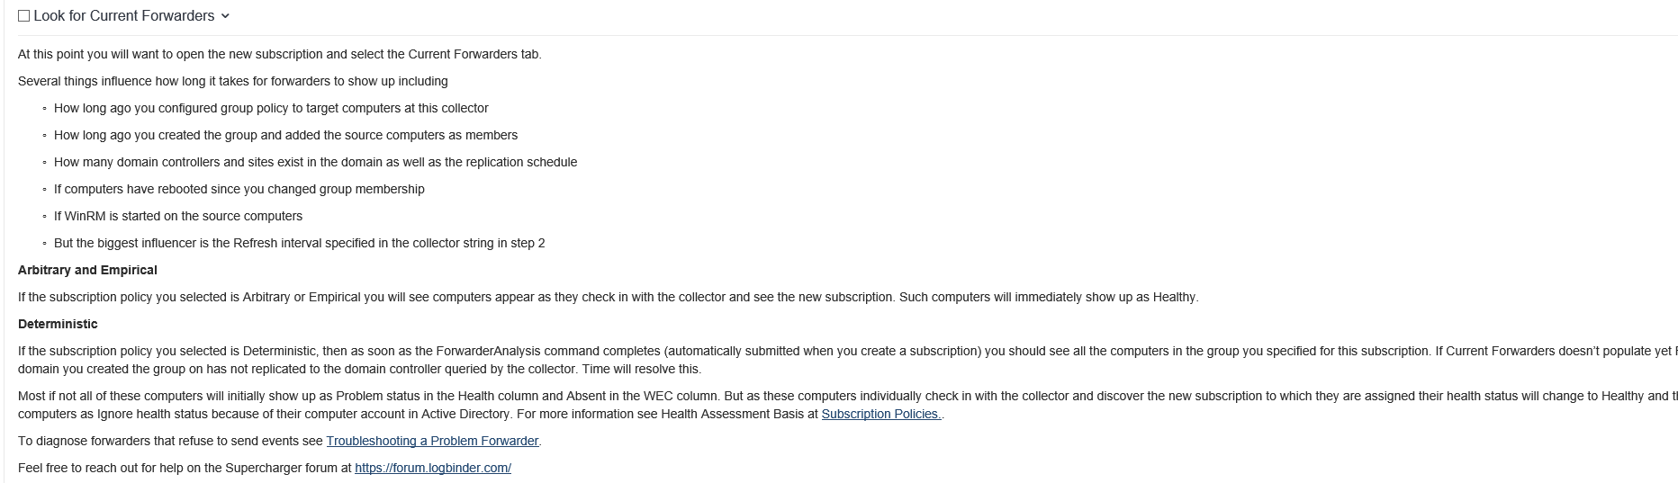Click the bullet about computers having rebooted
1678x483 pixels.
(x=239, y=190)
